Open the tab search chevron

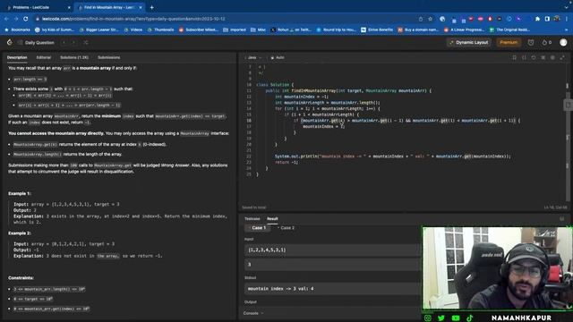click(566, 7)
